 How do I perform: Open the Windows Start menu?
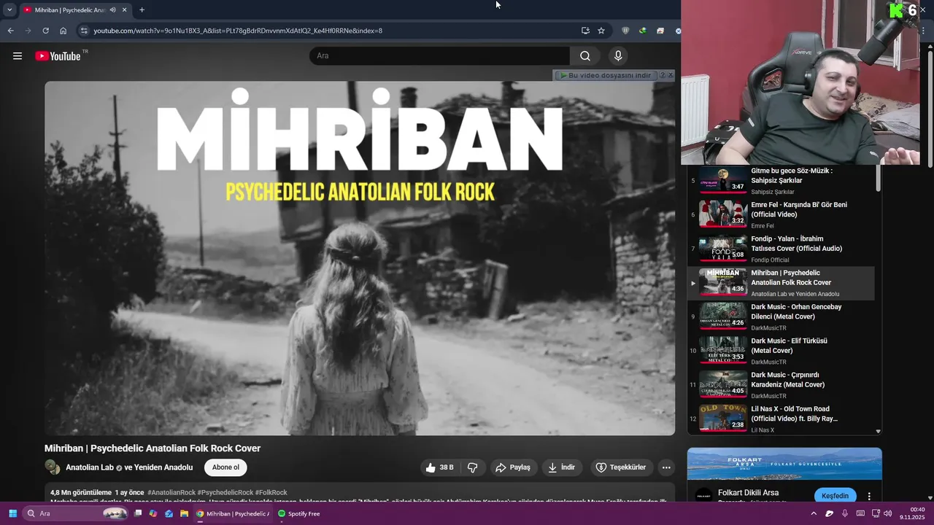coord(12,513)
